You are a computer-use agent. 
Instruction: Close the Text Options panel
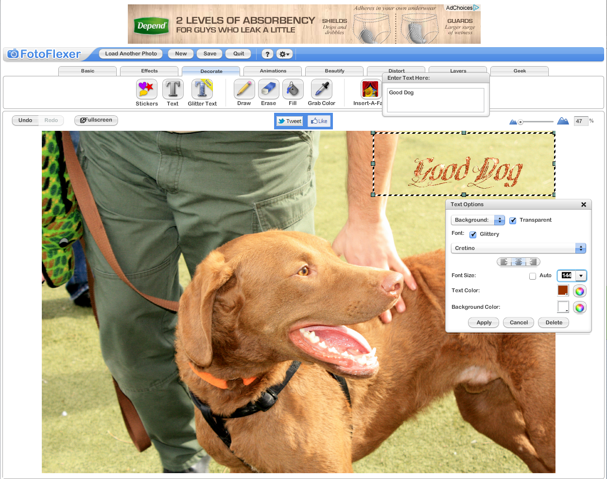[x=584, y=205]
